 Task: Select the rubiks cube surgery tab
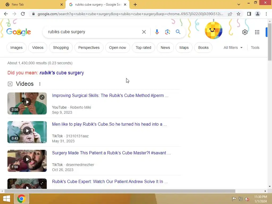[x=97, y=5]
